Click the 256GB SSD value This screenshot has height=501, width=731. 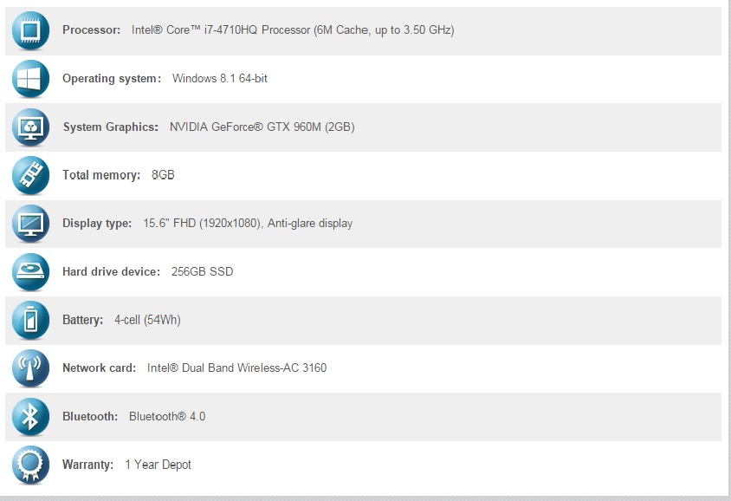(x=203, y=271)
